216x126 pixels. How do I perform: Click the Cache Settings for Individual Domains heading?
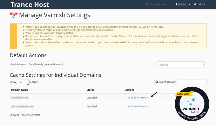(55, 75)
